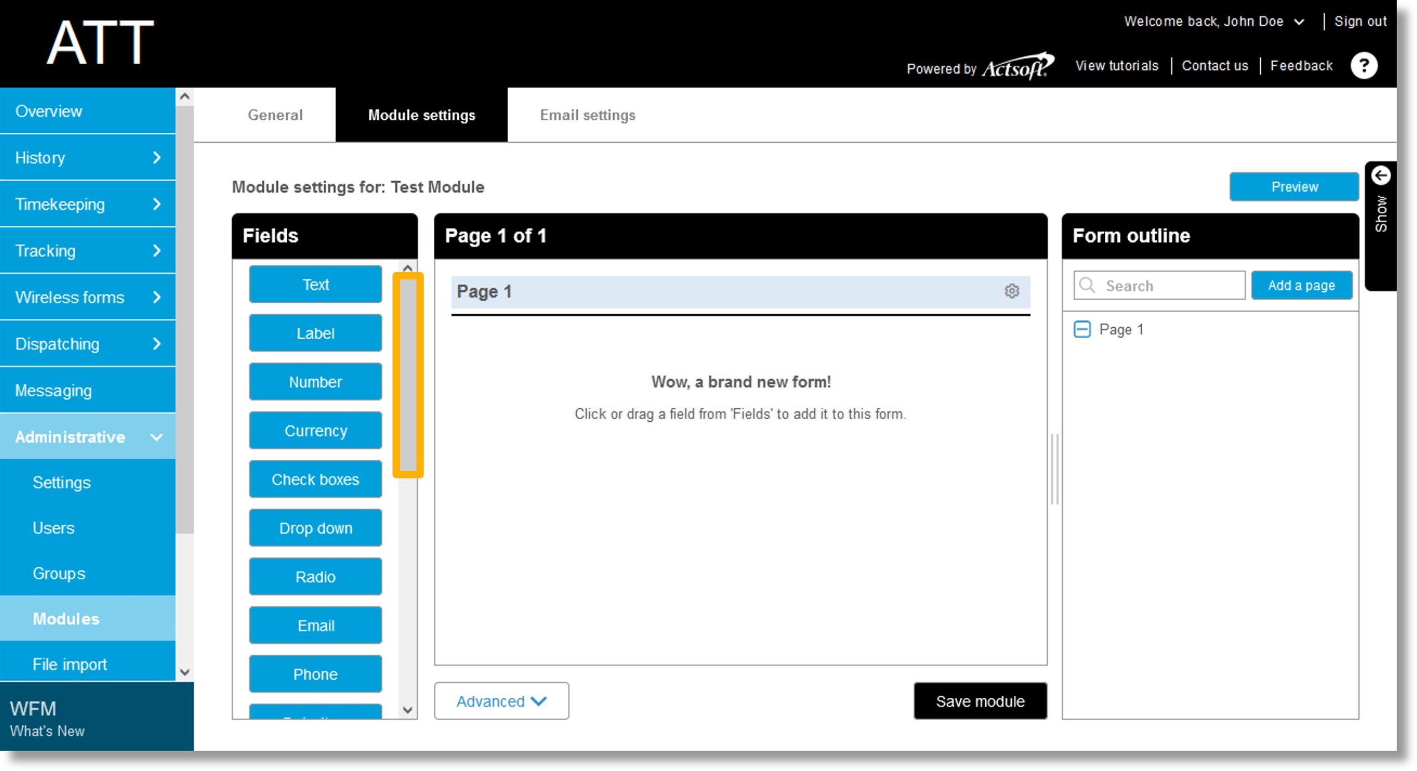
Task: Click the Fields list scrollbar thumb
Action: [x=408, y=375]
